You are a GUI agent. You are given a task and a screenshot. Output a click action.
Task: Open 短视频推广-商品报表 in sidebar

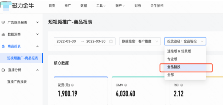21,58
